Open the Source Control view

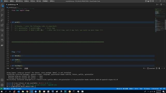pos(2,15)
